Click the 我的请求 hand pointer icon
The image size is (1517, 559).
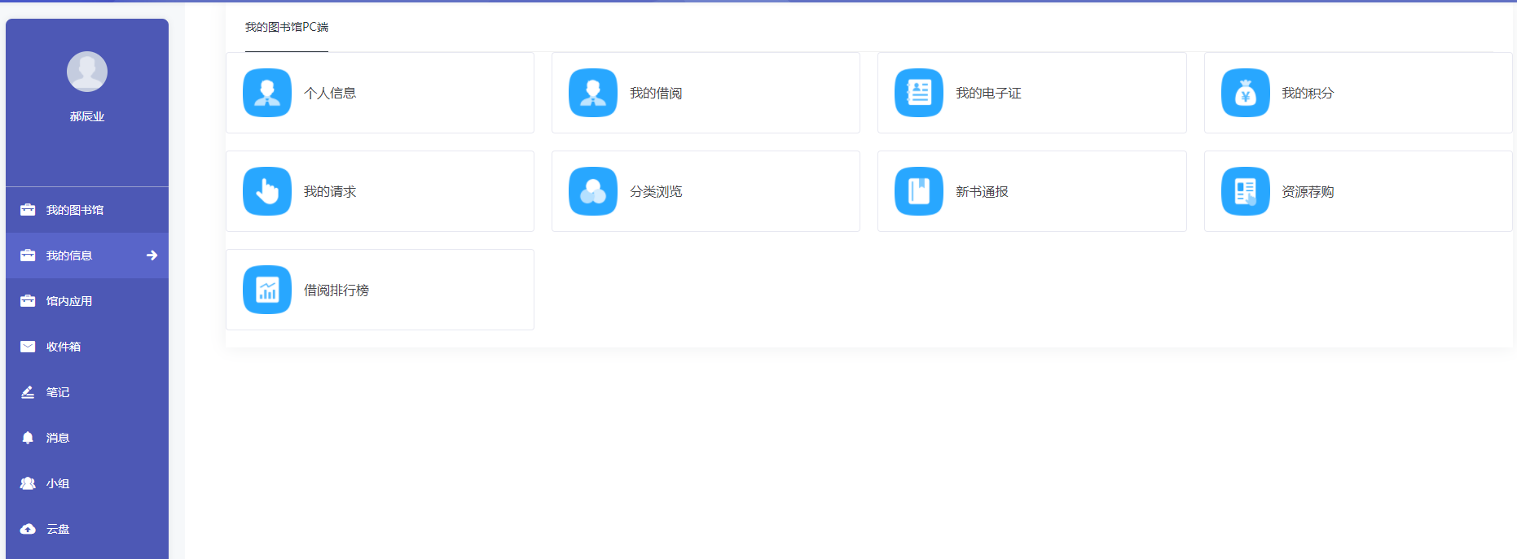[267, 191]
